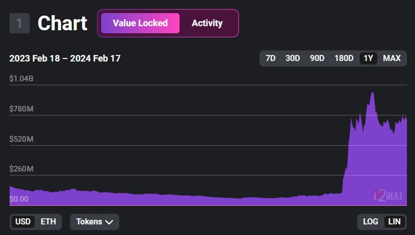
Task: Show the MAX time range
Action: click(x=392, y=58)
